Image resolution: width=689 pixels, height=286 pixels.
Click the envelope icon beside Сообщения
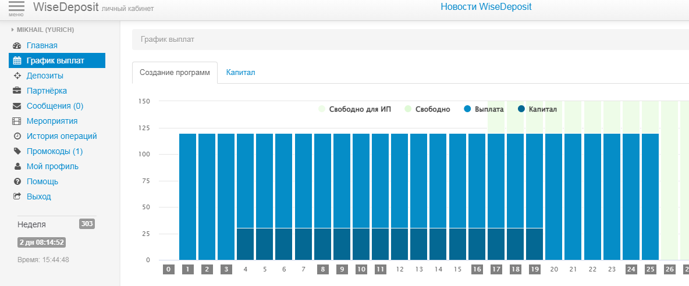pos(17,106)
